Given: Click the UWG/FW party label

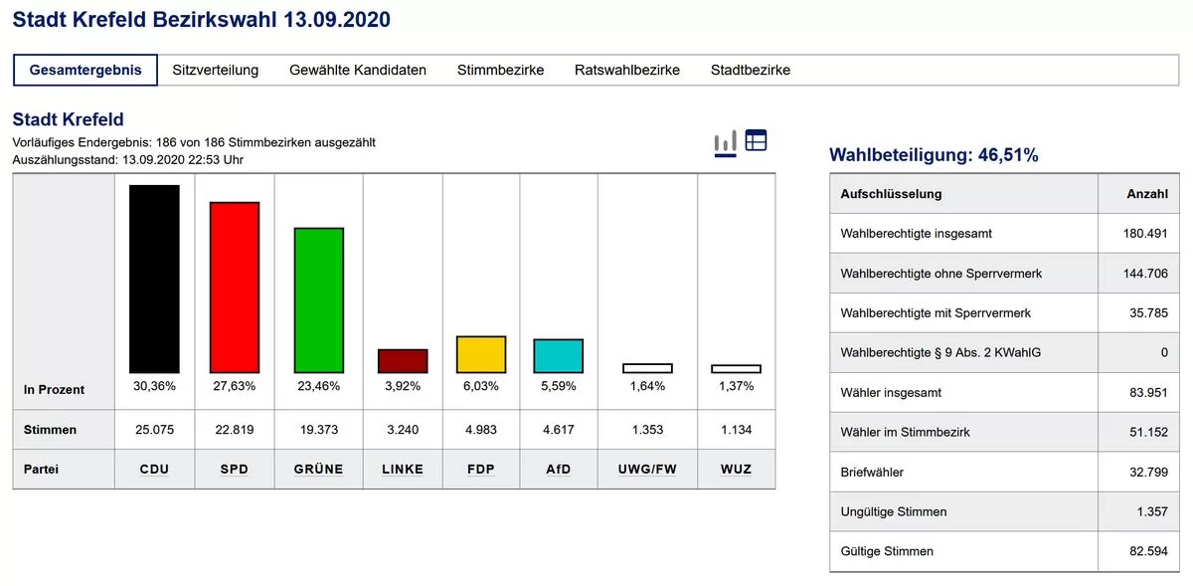Looking at the screenshot, I should pos(647,470).
